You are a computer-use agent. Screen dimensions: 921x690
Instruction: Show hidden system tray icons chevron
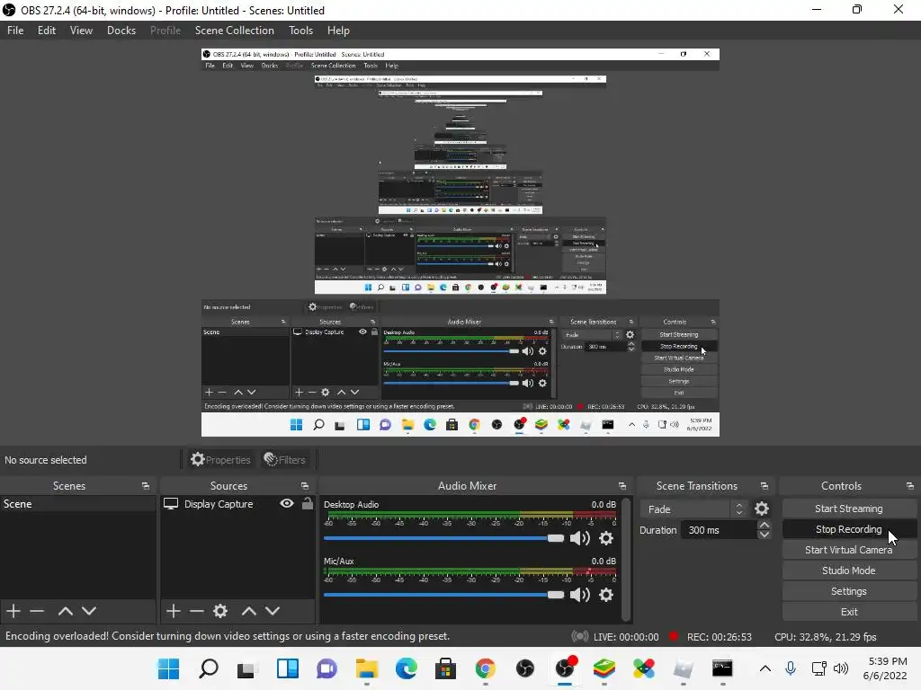[x=765, y=668]
